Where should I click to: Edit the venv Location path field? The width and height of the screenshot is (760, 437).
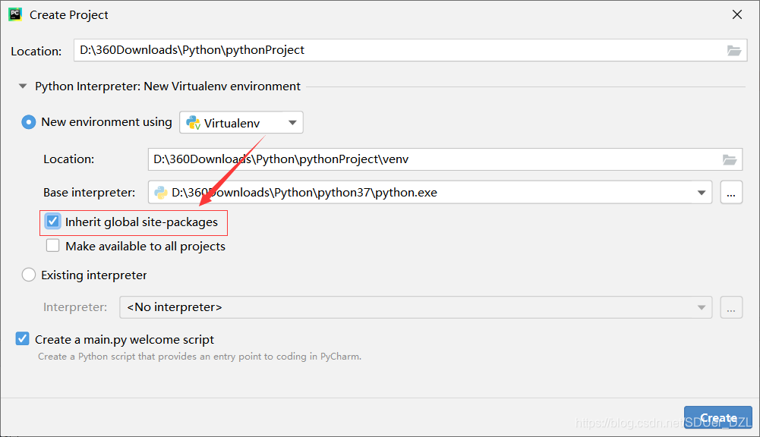[445, 159]
